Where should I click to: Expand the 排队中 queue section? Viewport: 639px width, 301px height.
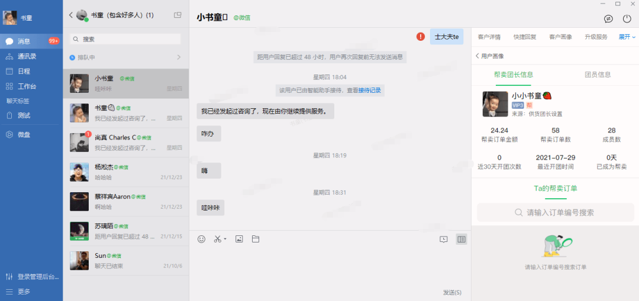coord(179,57)
